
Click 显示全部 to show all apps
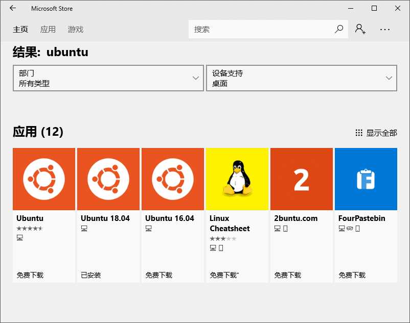(x=381, y=133)
